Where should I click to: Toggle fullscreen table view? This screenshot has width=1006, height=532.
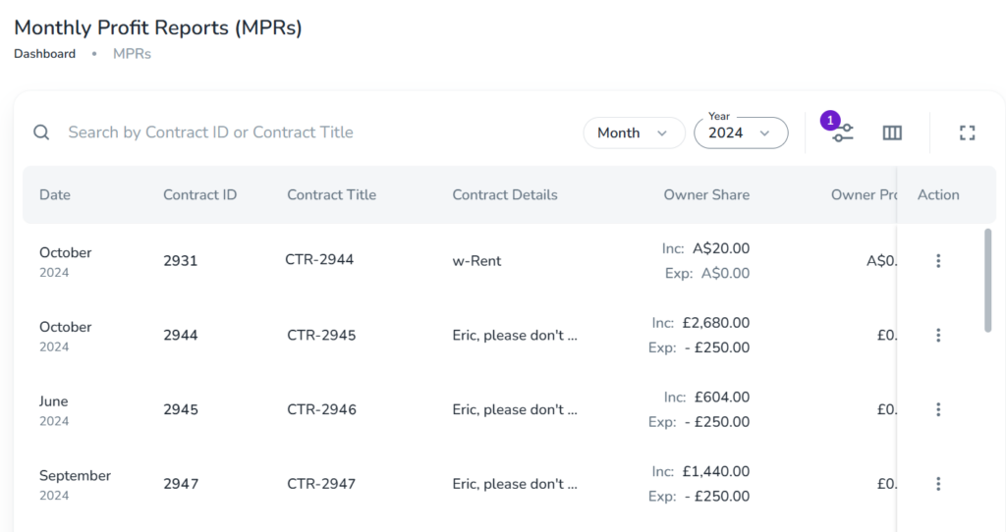pyautogui.click(x=967, y=133)
